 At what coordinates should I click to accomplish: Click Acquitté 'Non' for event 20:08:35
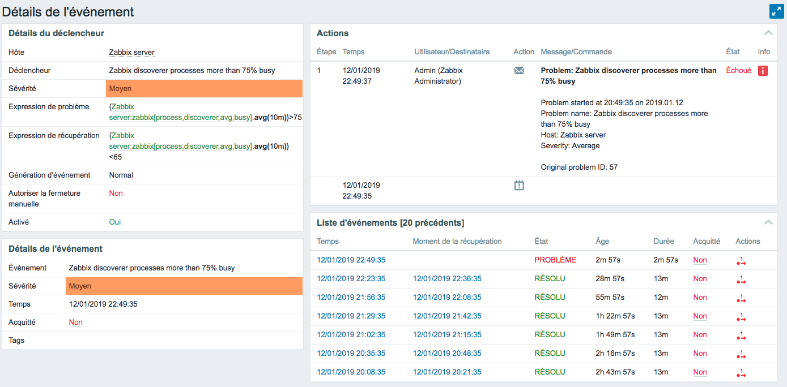click(700, 372)
